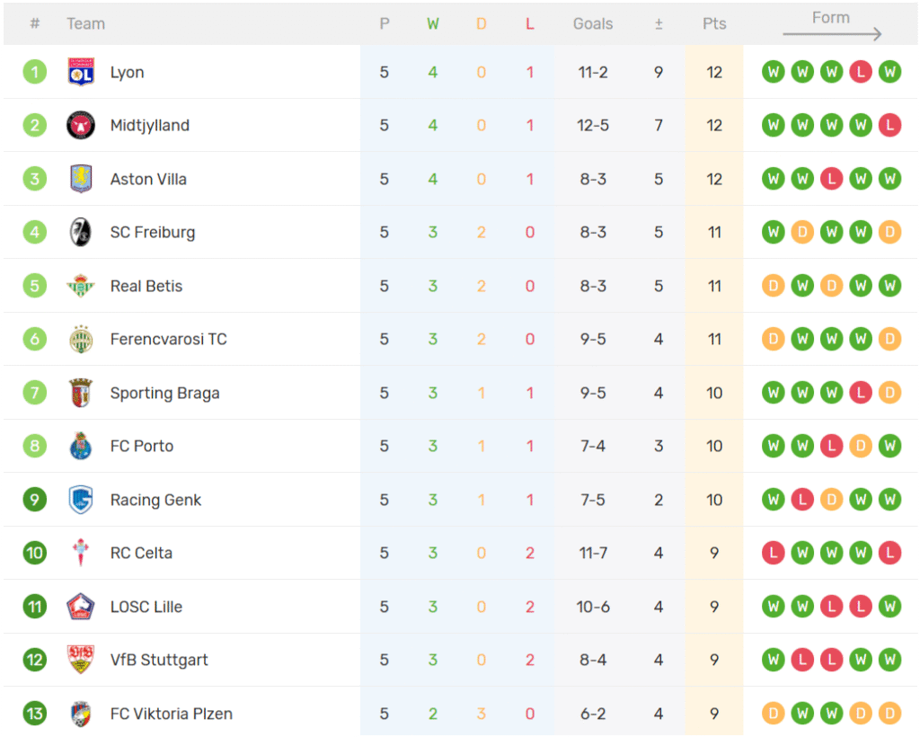Click Midtjylland's red L form badge
Viewport: 920px width, 737px height.
(889, 125)
